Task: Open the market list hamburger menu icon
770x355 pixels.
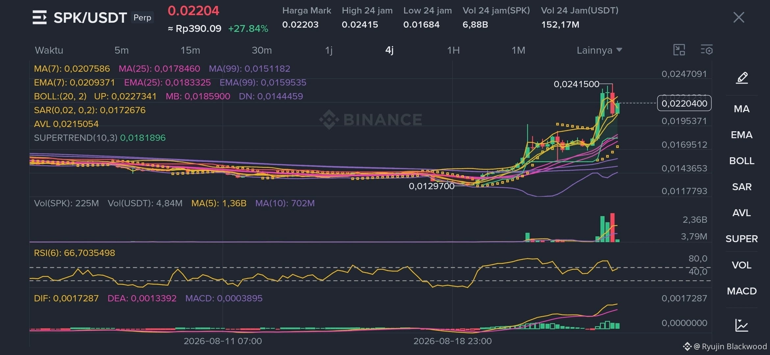Action: point(39,17)
